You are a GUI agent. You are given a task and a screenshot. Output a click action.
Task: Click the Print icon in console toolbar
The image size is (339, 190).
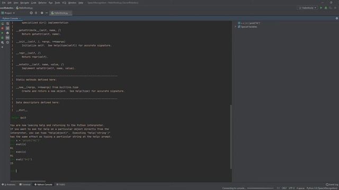point(7,33)
